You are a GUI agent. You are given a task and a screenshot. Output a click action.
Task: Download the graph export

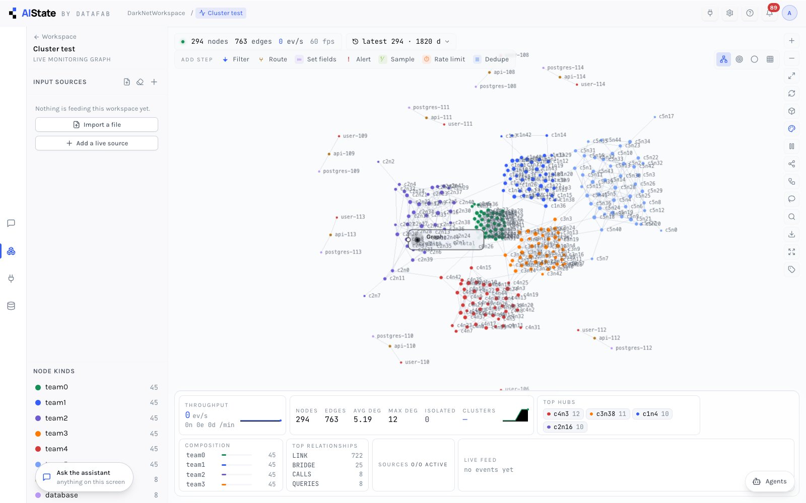coord(791,234)
